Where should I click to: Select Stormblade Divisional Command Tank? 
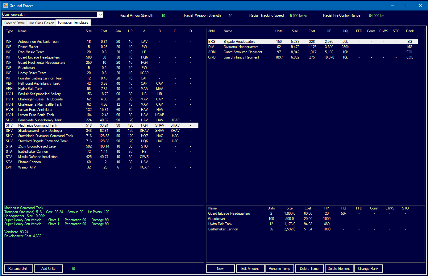[102, 136]
